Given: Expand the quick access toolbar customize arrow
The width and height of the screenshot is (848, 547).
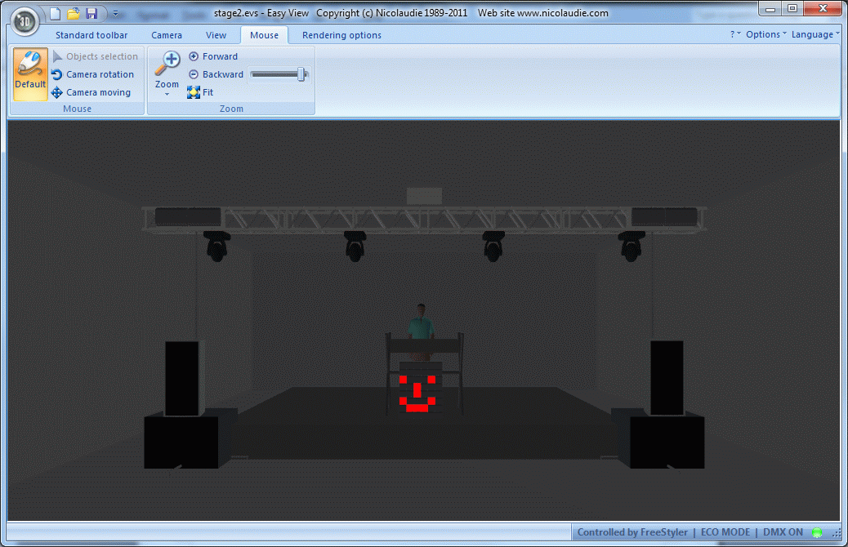Looking at the screenshot, I should click(x=115, y=14).
